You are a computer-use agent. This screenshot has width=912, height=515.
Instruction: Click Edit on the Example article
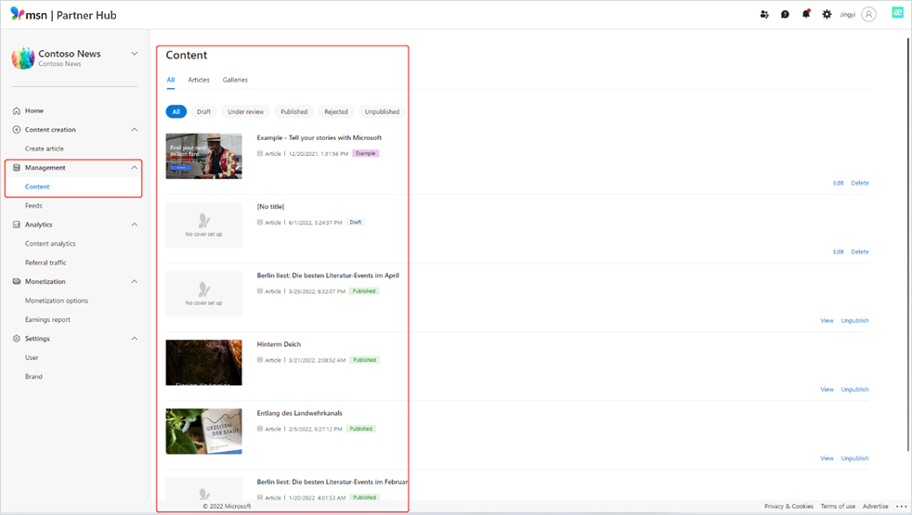838,183
